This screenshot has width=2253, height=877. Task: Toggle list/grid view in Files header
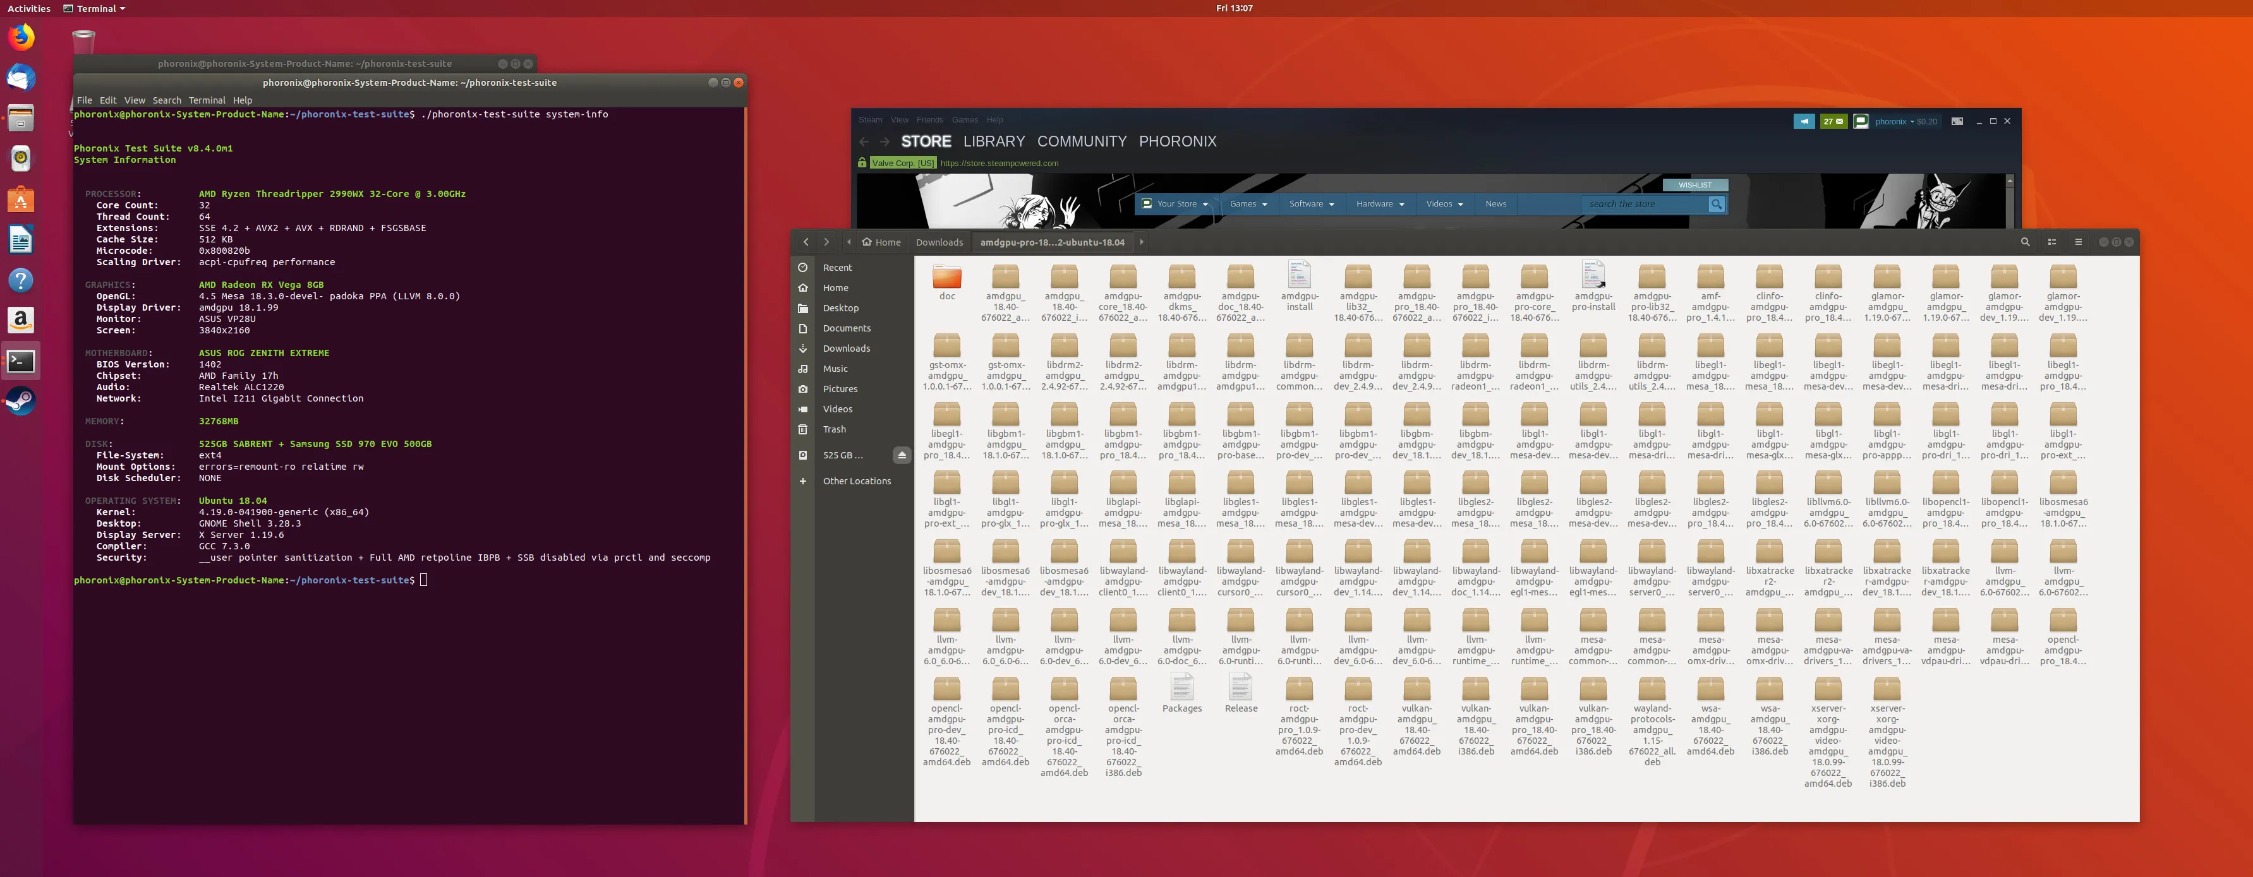click(x=2052, y=242)
